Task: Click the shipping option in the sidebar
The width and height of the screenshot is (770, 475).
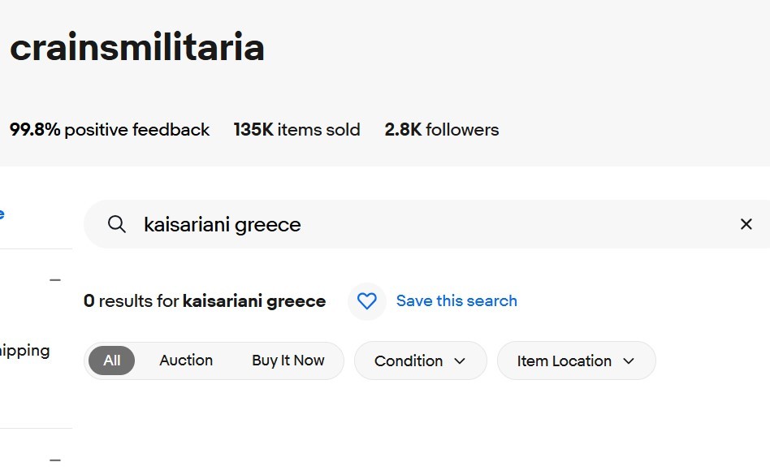Action: click(24, 351)
